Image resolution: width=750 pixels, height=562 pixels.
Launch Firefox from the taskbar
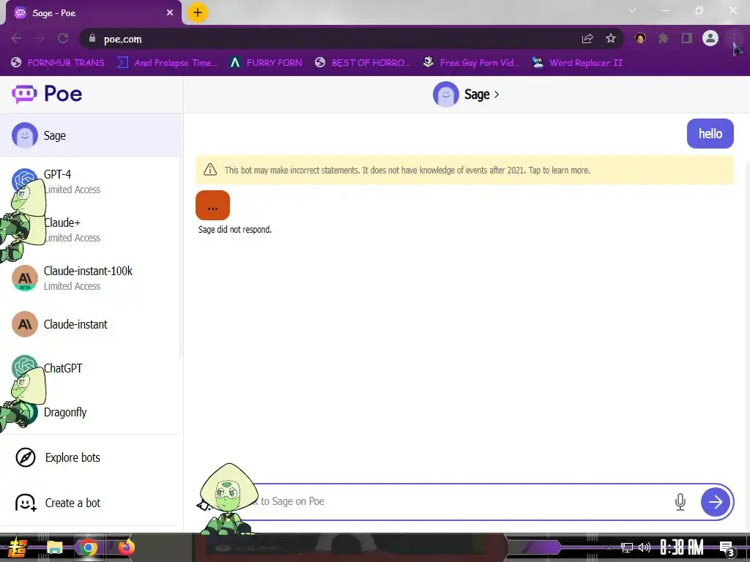(126, 547)
